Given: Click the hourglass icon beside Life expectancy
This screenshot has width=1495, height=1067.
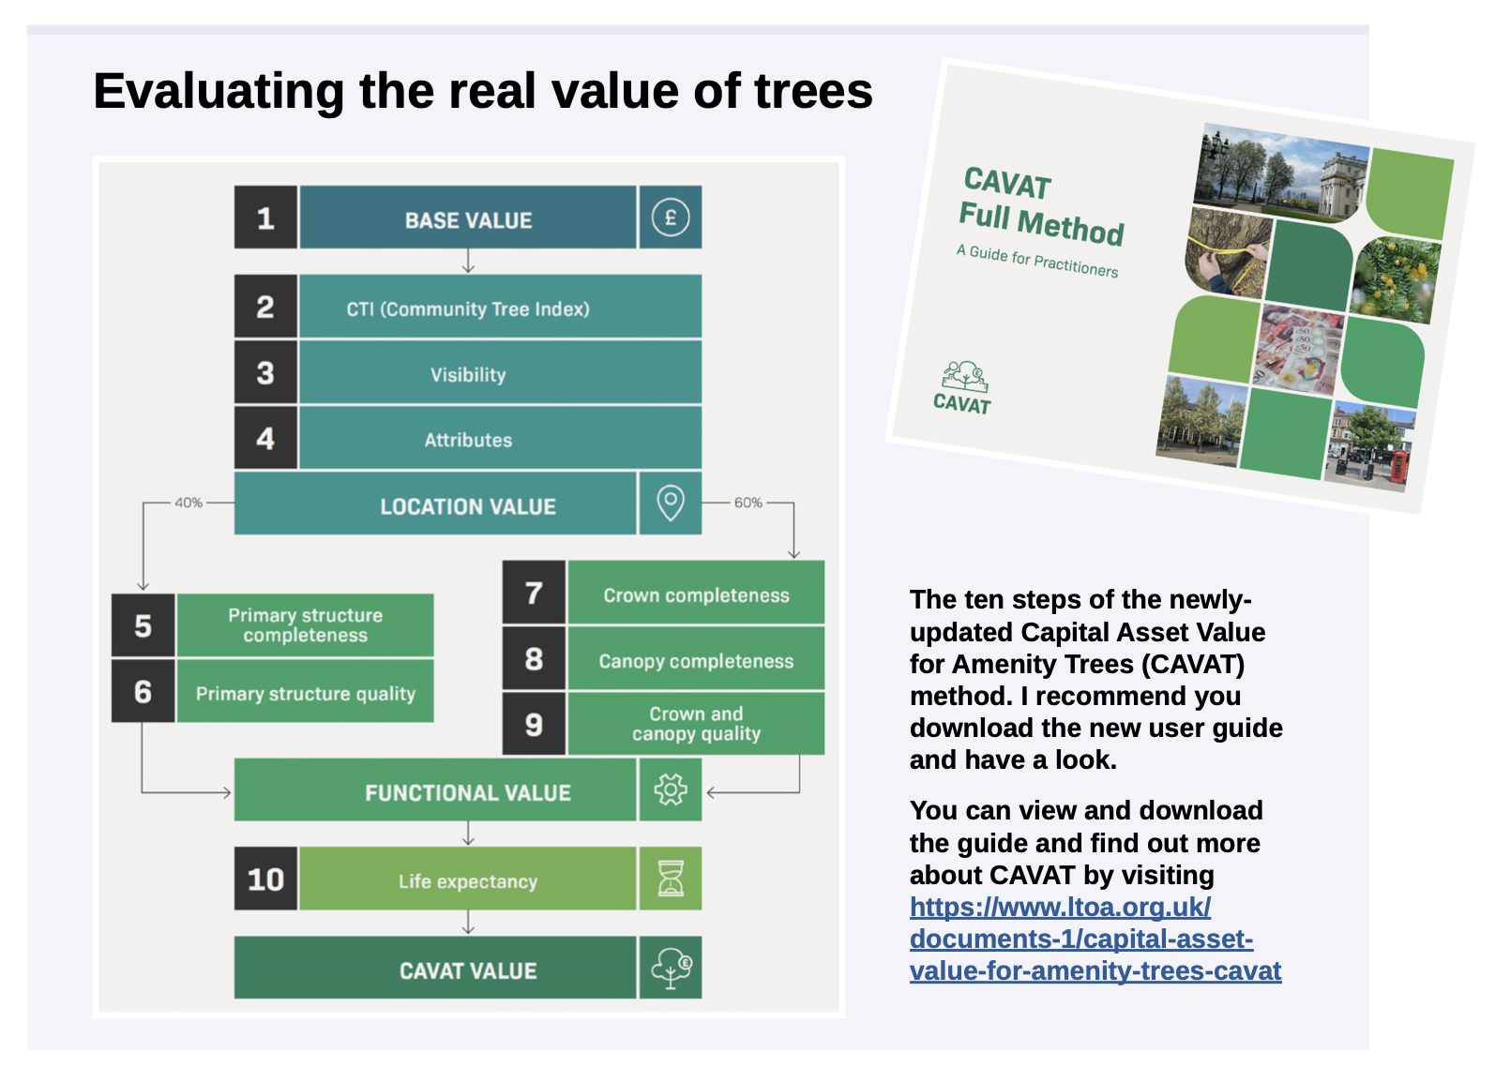Looking at the screenshot, I should (x=670, y=879).
